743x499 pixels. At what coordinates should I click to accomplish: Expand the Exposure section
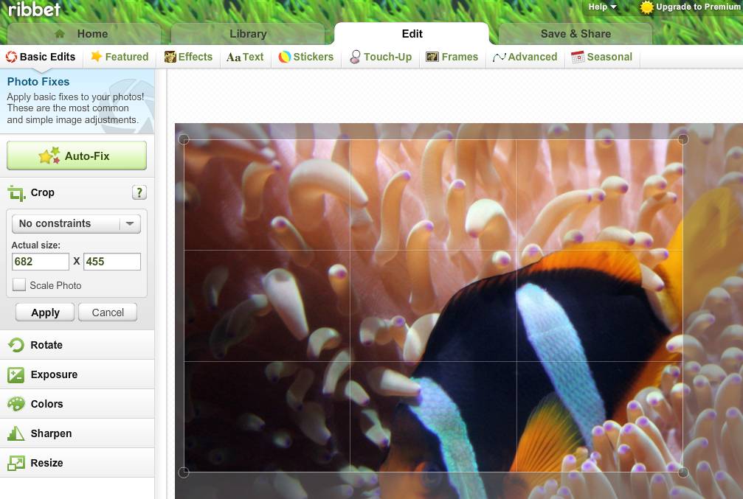coord(77,374)
